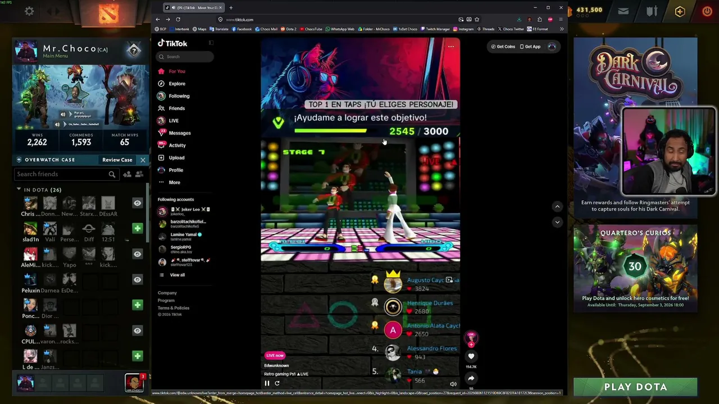Image resolution: width=719 pixels, height=404 pixels.
Task: Click the TikTok Search field
Action: (x=185, y=57)
